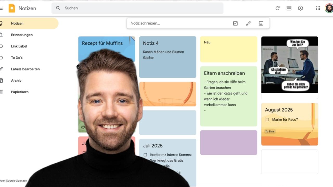Screen dimensions: 333x187
Task: Open the Erinnerungen bell section
Action: coord(22,35)
